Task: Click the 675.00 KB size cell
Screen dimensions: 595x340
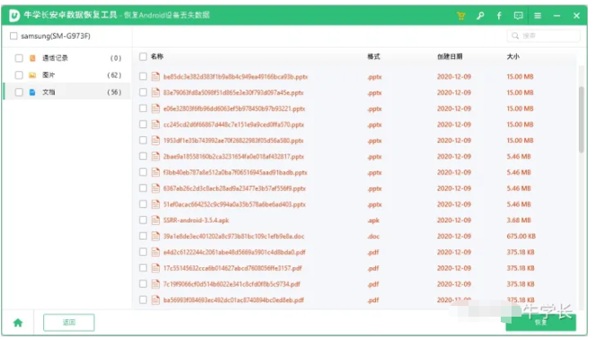Action: click(x=521, y=236)
